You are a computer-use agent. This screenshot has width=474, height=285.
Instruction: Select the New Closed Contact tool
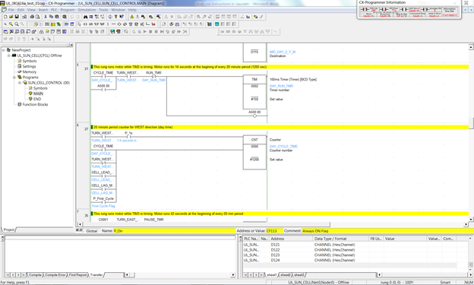(x=91, y=24)
